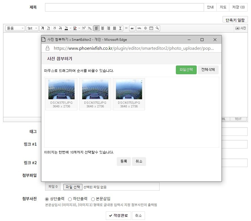Screen dimensions: 251x221
Task: Select the DSCN3752.JPG thumbnail
Action: (x=95, y=94)
